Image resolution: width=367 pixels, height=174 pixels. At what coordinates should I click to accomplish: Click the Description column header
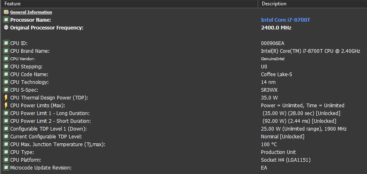274,4
